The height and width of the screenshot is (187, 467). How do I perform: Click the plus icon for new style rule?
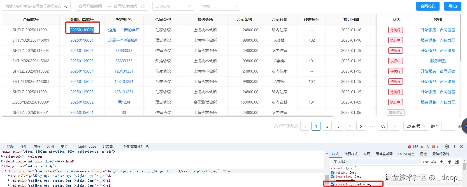click(442, 162)
